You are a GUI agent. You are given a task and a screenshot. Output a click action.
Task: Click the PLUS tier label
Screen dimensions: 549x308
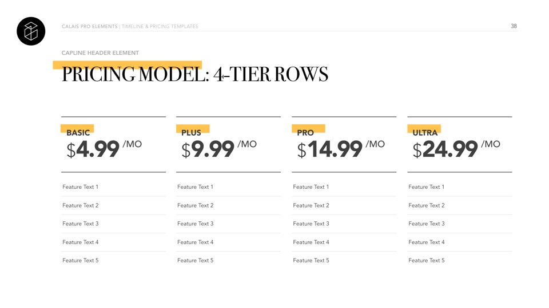tap(191, 132)
